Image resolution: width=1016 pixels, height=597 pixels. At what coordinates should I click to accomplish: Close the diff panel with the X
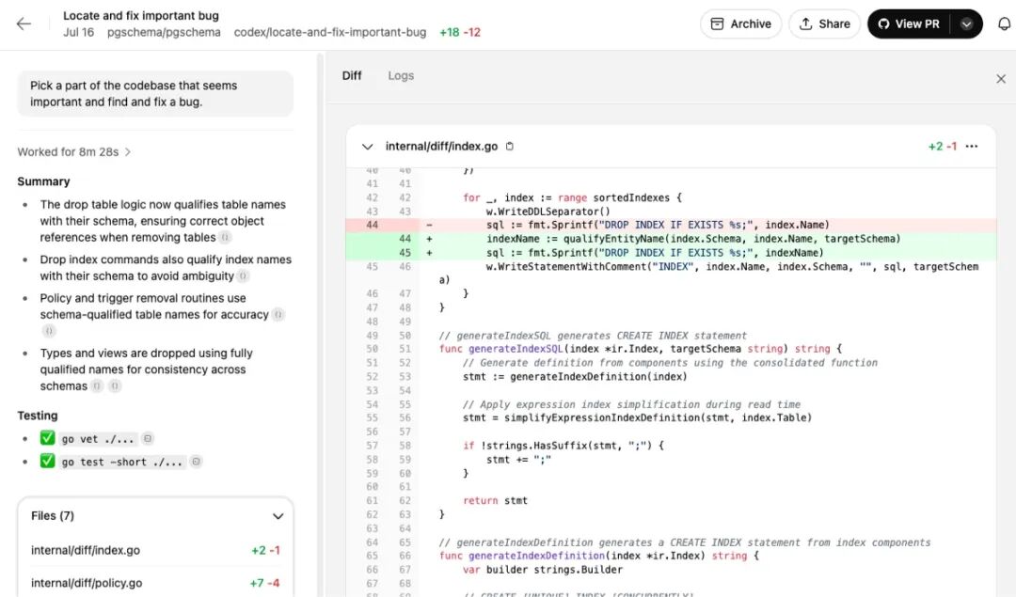tap(1000, 79)
